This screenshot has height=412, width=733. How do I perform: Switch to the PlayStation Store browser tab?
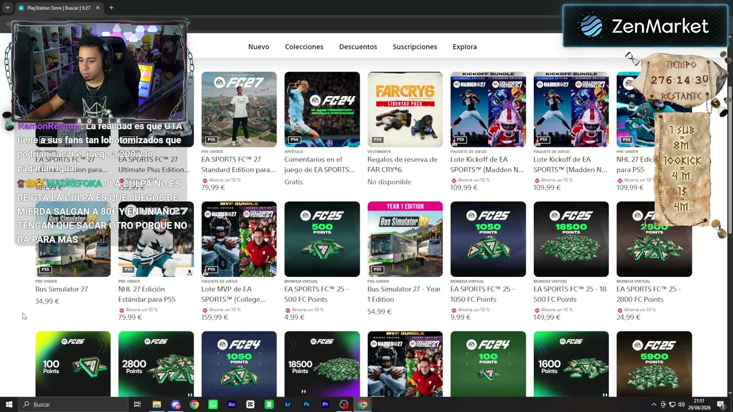[58, 8]
